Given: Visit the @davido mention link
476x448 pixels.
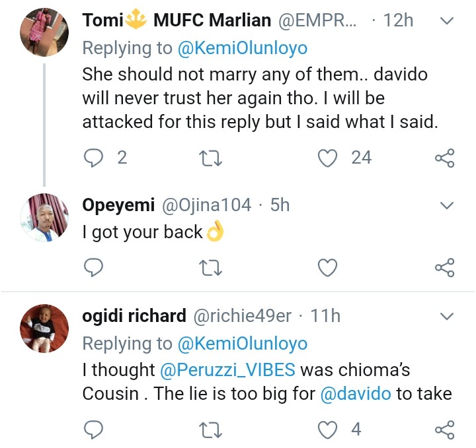Looking at the screenshot, I should tap(356, 393).
